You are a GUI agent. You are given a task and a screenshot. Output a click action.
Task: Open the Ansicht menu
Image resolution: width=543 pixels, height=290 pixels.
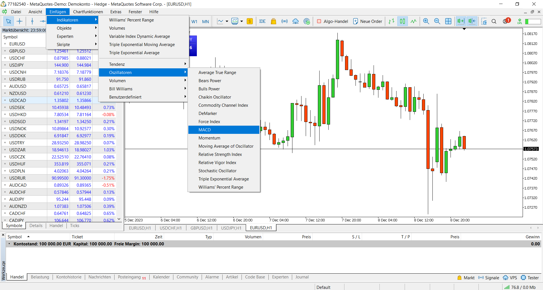(x=35, y=12)
